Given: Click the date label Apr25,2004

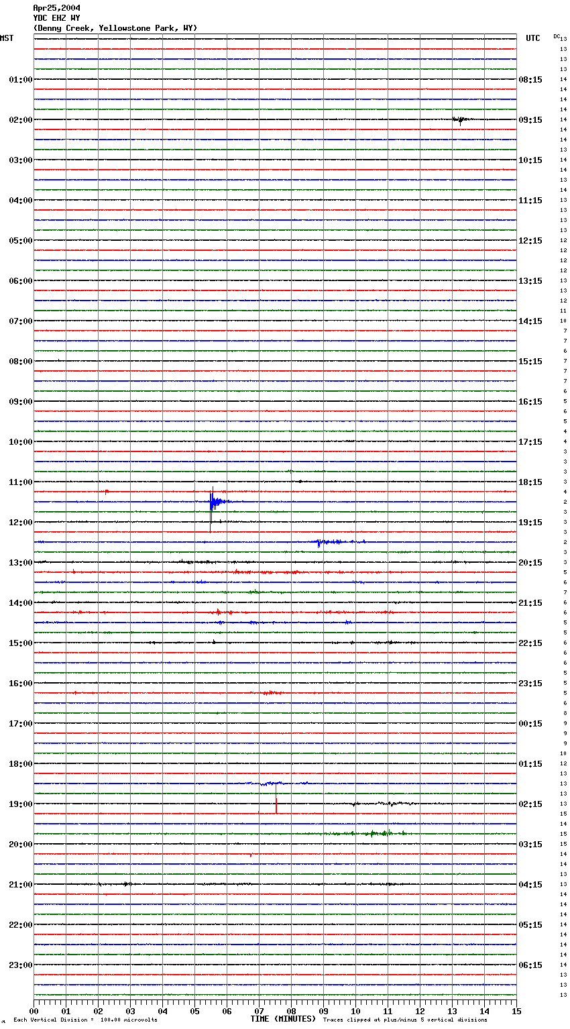Looking at the screenshot, I should (56, 8).
